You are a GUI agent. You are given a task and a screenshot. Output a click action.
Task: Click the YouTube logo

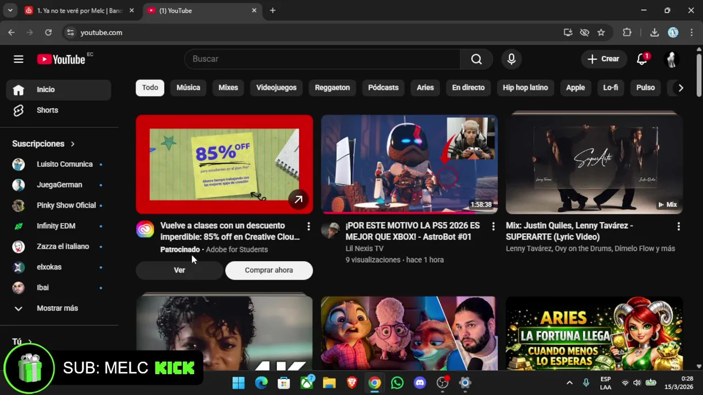[62, 59]
